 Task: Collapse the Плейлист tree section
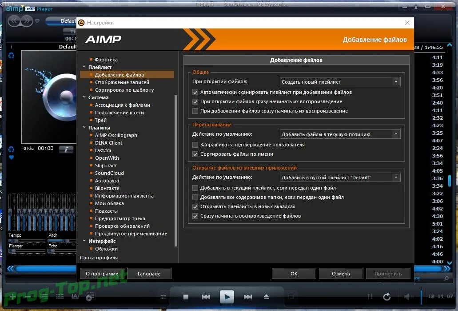tap(84, 67)
